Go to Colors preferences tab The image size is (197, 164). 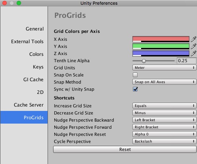tap(24, 54)
